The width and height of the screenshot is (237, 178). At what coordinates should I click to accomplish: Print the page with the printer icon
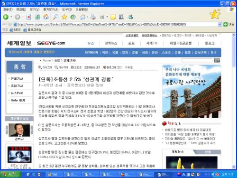pyautogui.click(x=93, y=17)
